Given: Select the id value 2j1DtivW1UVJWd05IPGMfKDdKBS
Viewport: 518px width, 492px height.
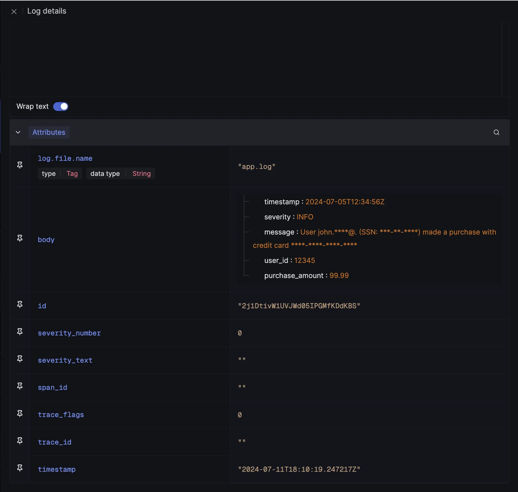Looking at the screenshot, I should point(299,306).
